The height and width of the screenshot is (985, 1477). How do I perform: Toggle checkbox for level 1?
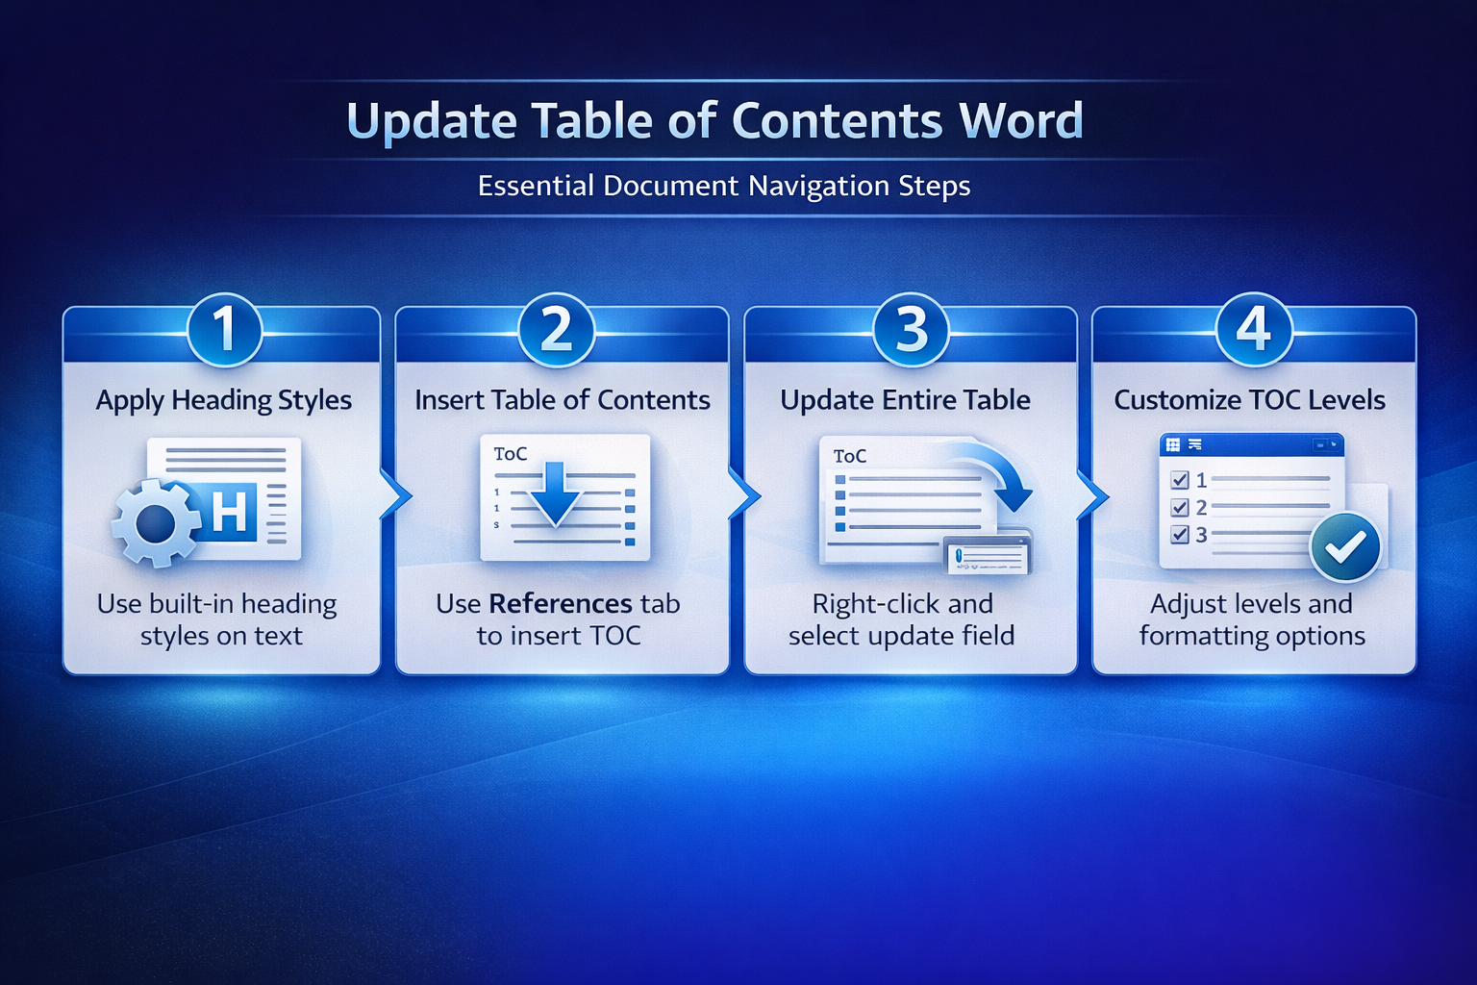1180,480
